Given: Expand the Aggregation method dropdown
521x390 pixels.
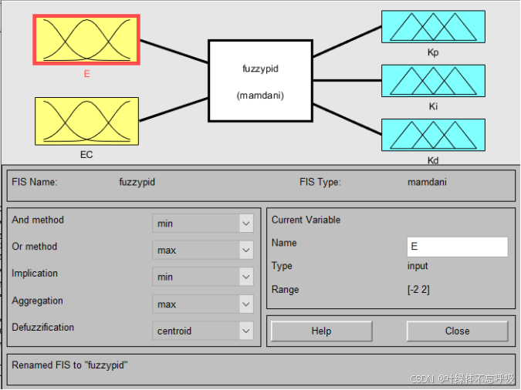Looking at the screenshot, I should click(x=203, y=304).
